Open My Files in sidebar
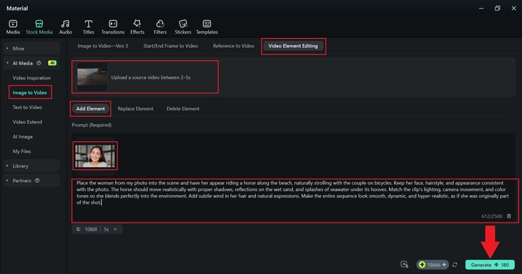This screenshot has height=274, width=522. 22,151
